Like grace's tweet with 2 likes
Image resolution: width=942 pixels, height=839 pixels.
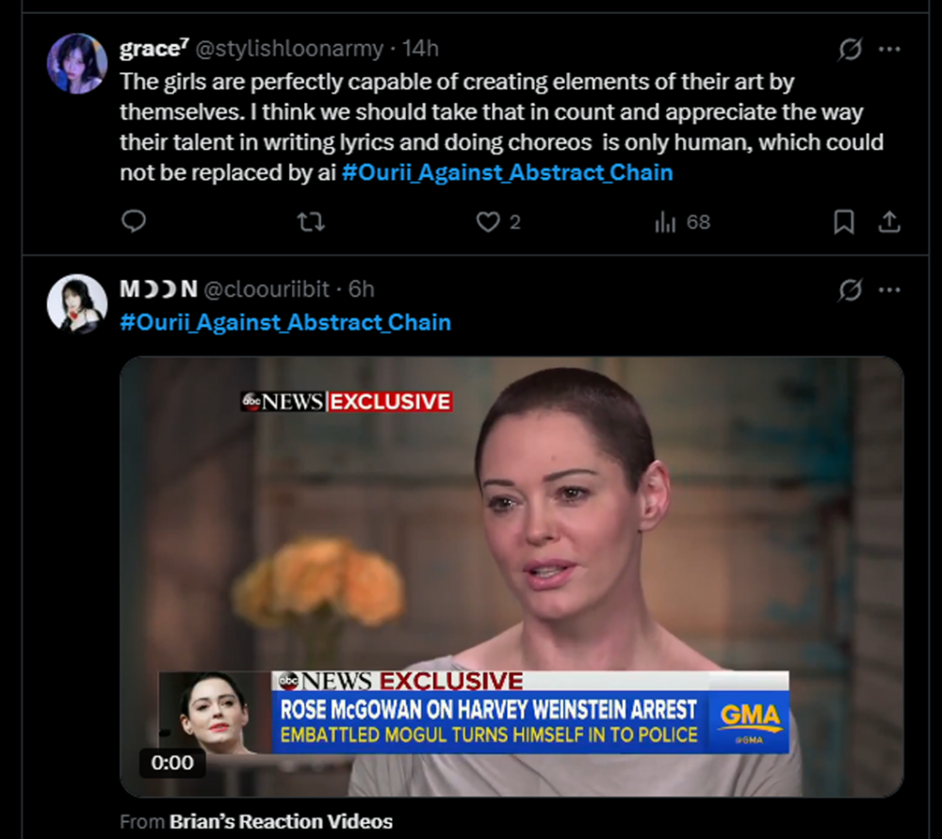(488, 221)
